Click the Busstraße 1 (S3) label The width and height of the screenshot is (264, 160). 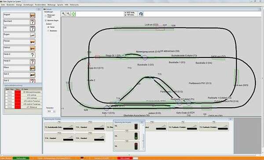click(x=177, y=62)
